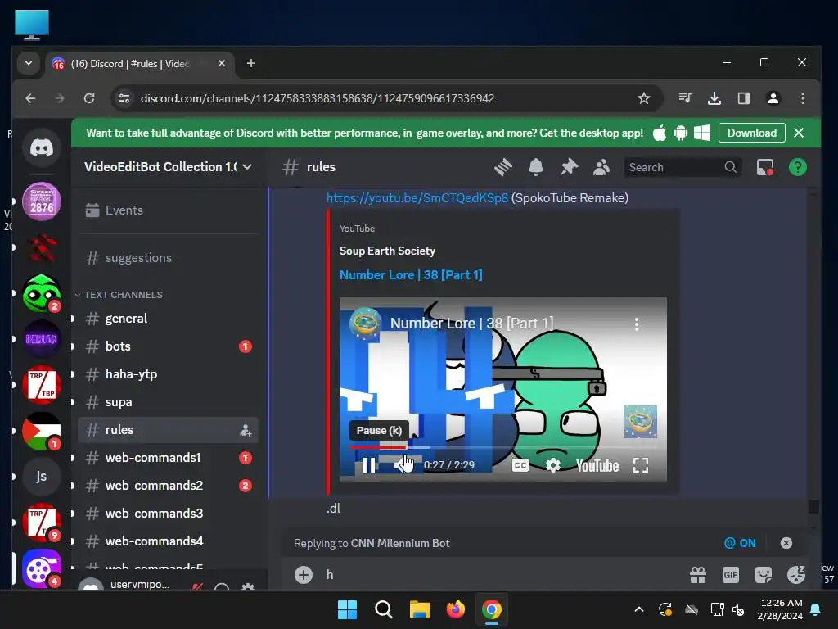Open the youtu.be SpokoTube Remake link

click(x=417, y=198)
